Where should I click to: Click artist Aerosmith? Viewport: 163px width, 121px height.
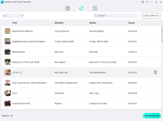pyautogui.click(x=59, y=93)
